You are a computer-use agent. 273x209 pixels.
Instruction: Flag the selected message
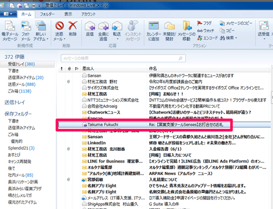(204, 23)
